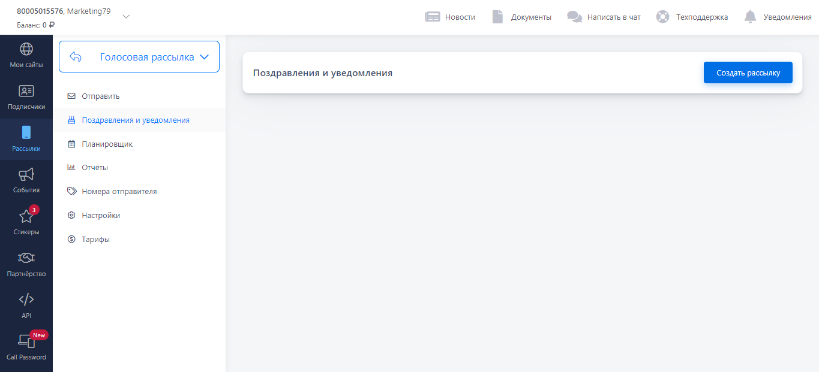
Task: Click Написать в чат link
Action: point(613,17)
